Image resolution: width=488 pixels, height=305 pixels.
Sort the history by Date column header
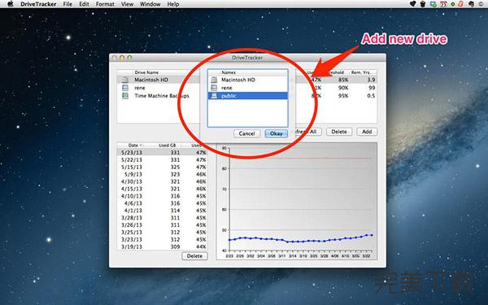[x=134, y=146]
